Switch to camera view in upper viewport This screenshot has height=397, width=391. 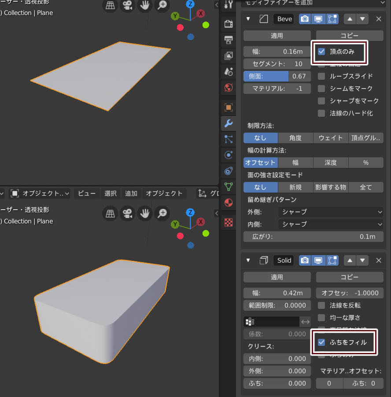click(127, 5)
